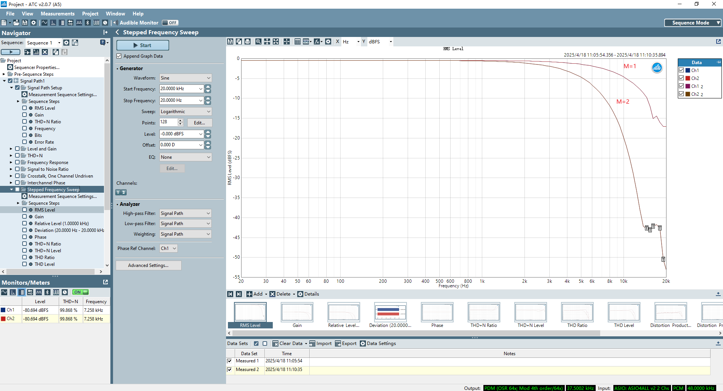This screenshot has height=391, width=723.
Task: Open the Project menu
Action: (90, 14)
